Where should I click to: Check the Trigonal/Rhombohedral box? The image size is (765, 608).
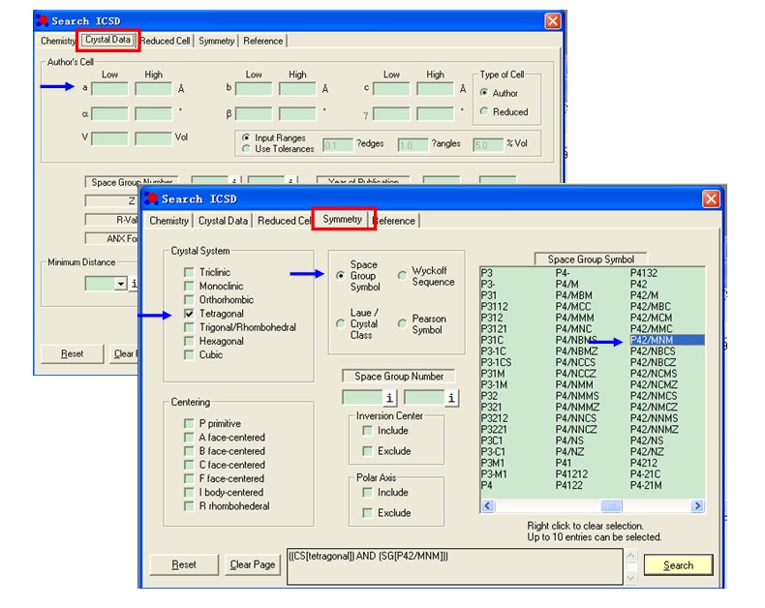pyautogui.click(x=189, y=327)
